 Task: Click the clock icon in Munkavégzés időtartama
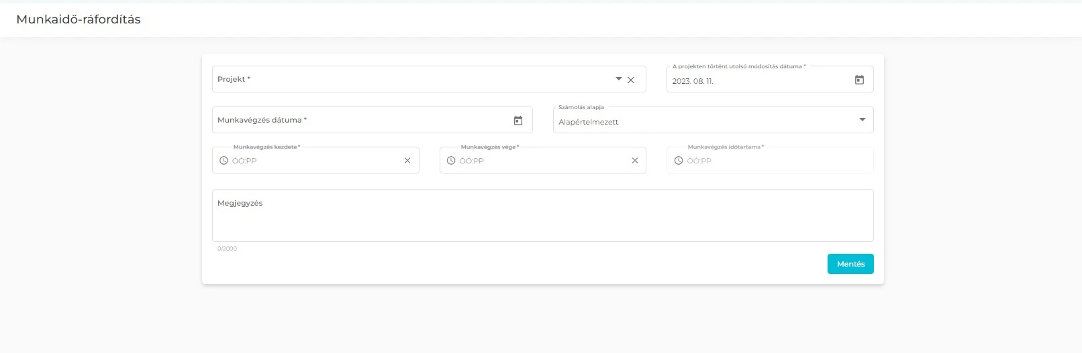(x=679, y=161)
